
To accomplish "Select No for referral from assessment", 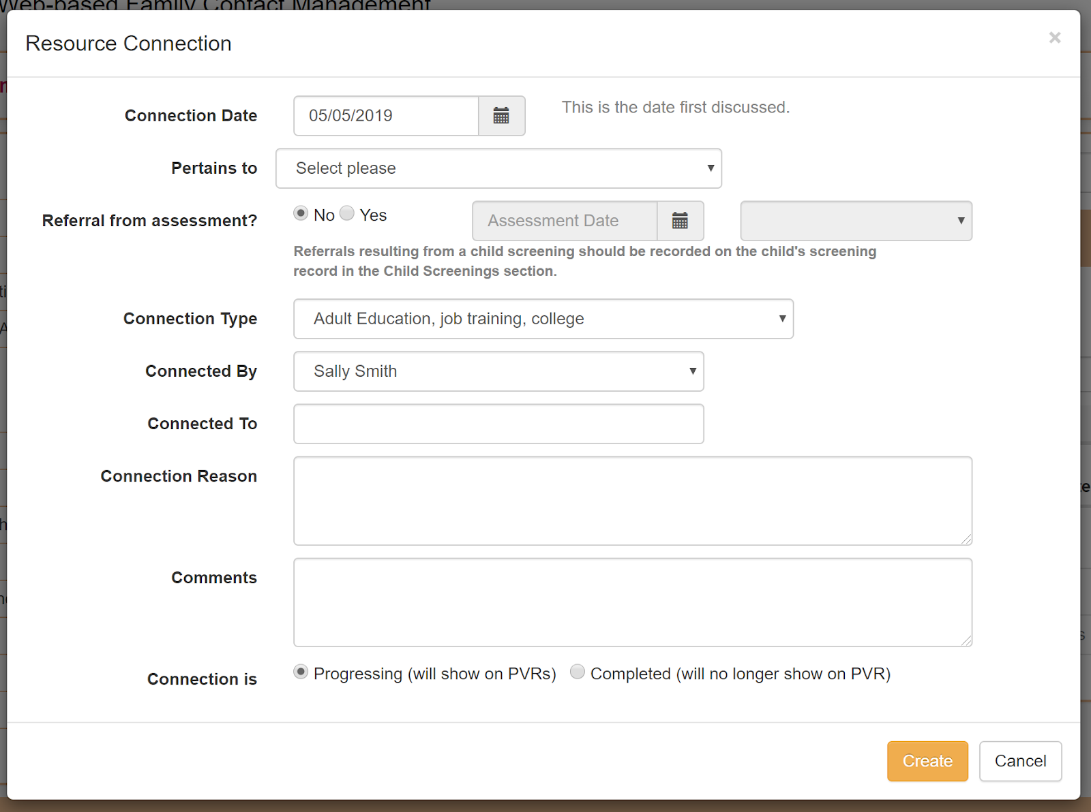I will [x=301, y=214].
